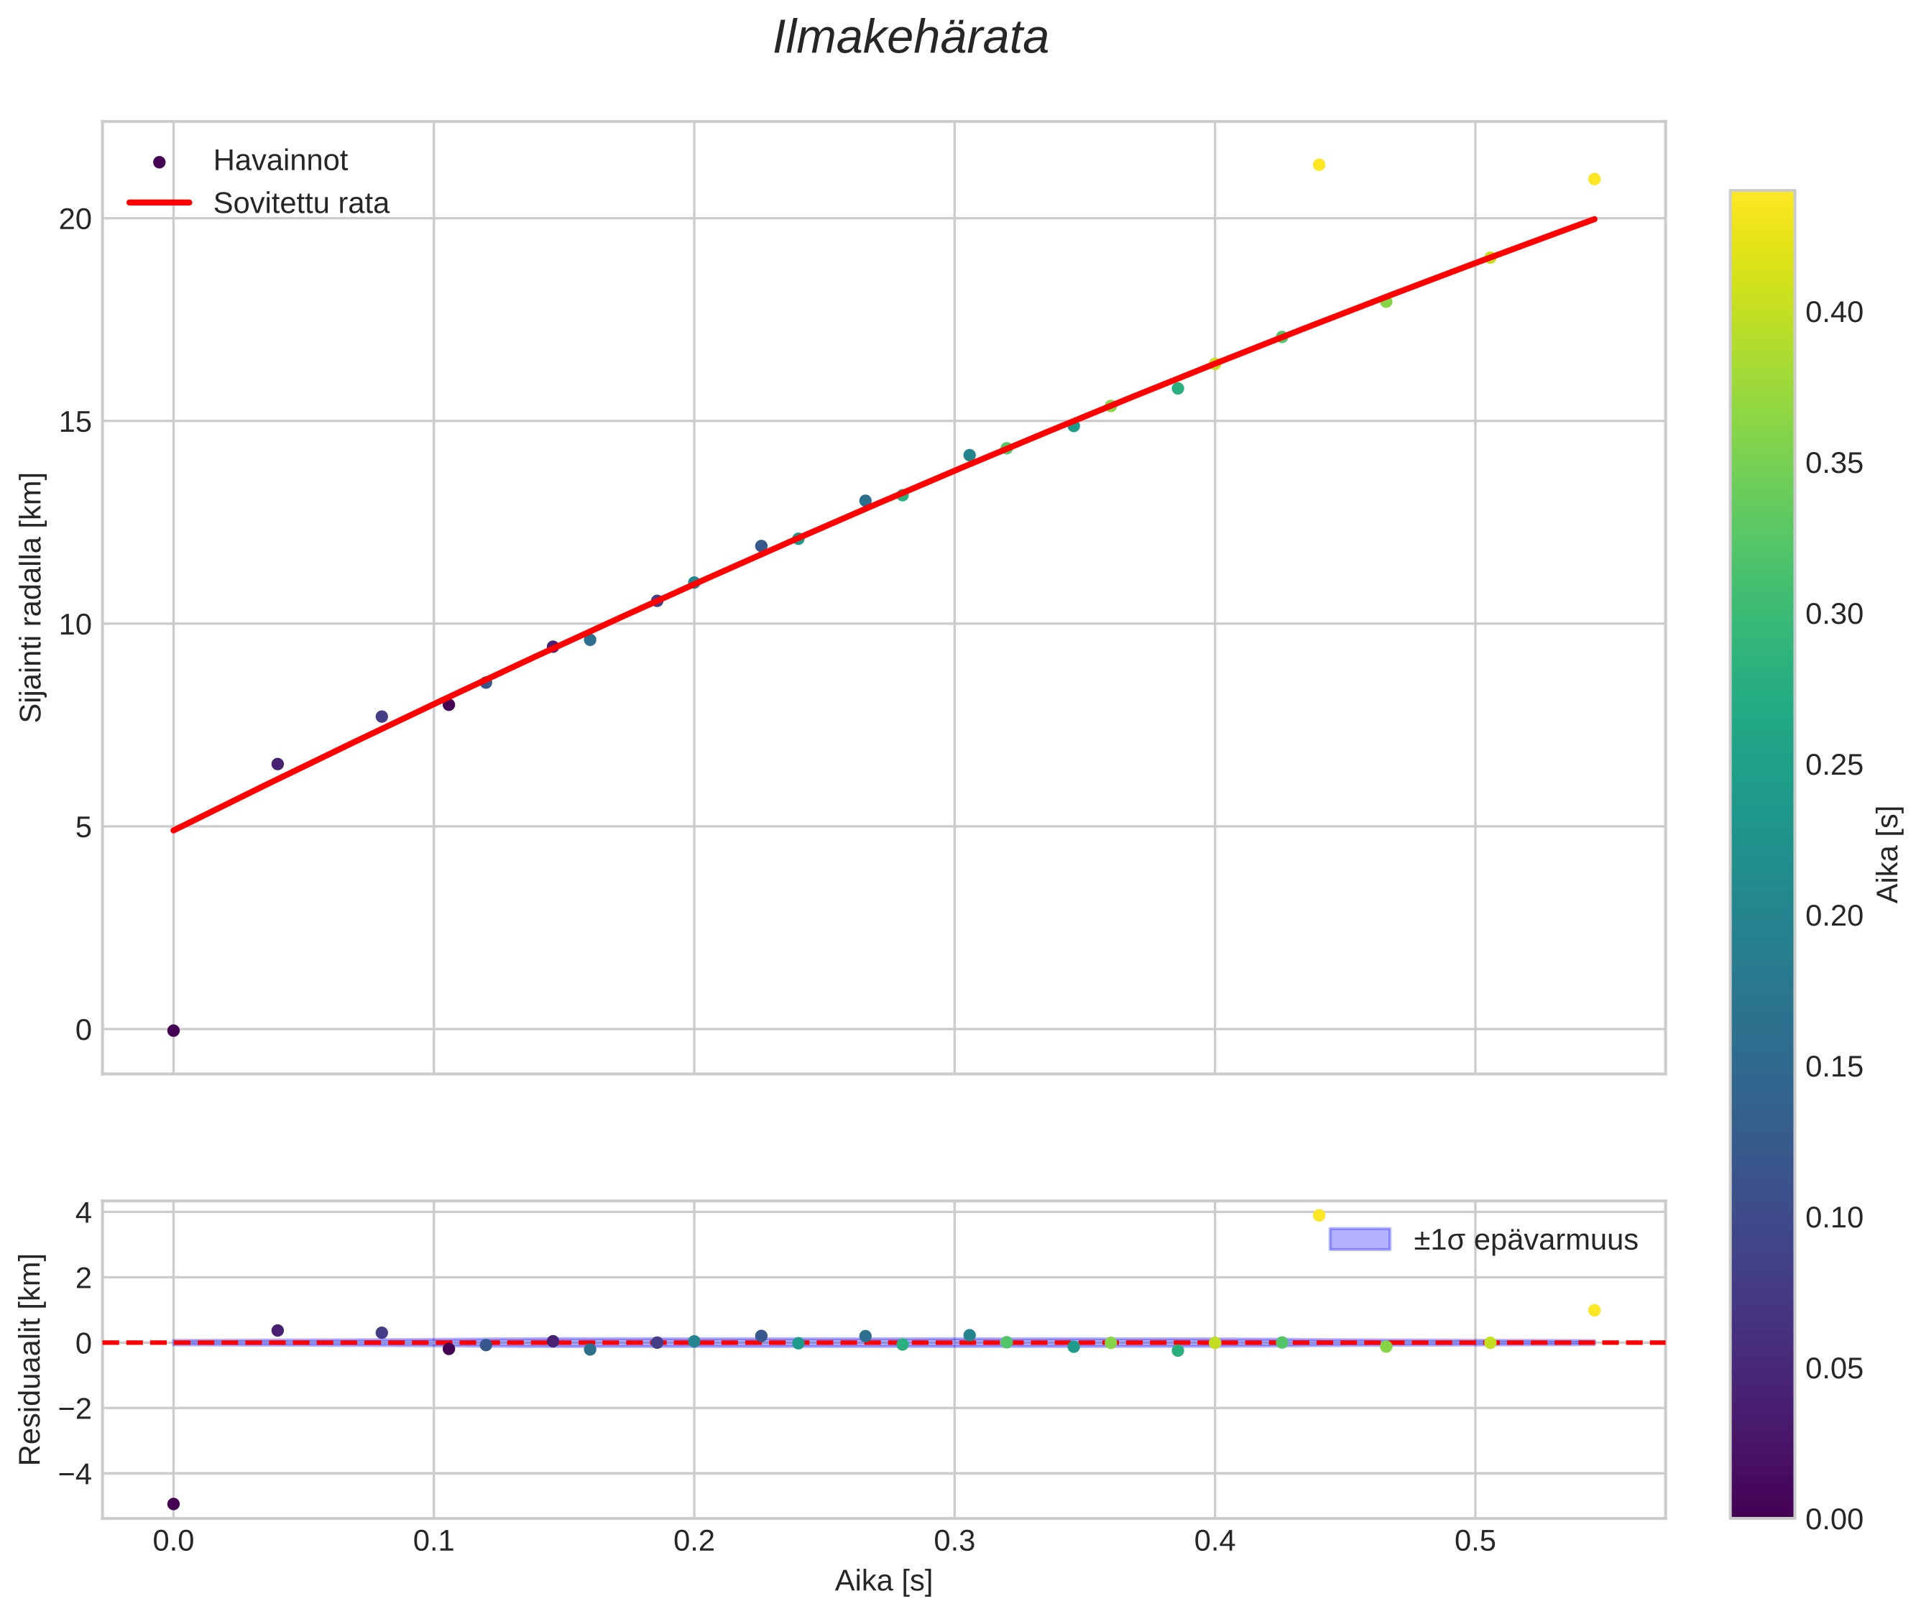Click the yellow residual outlier near 4 km
Viewport: 1921px width, 1614px height.
coord(1319,1215)
